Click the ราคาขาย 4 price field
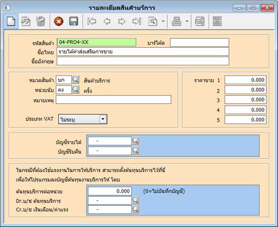The image size is (278, 227). (246, 110)
